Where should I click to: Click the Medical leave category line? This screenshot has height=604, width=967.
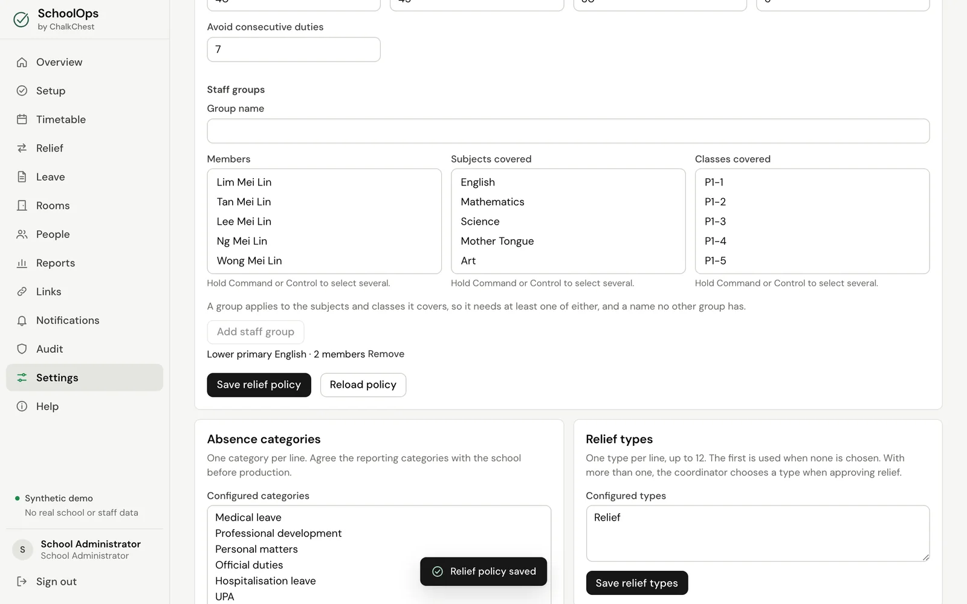pos(248,518)
